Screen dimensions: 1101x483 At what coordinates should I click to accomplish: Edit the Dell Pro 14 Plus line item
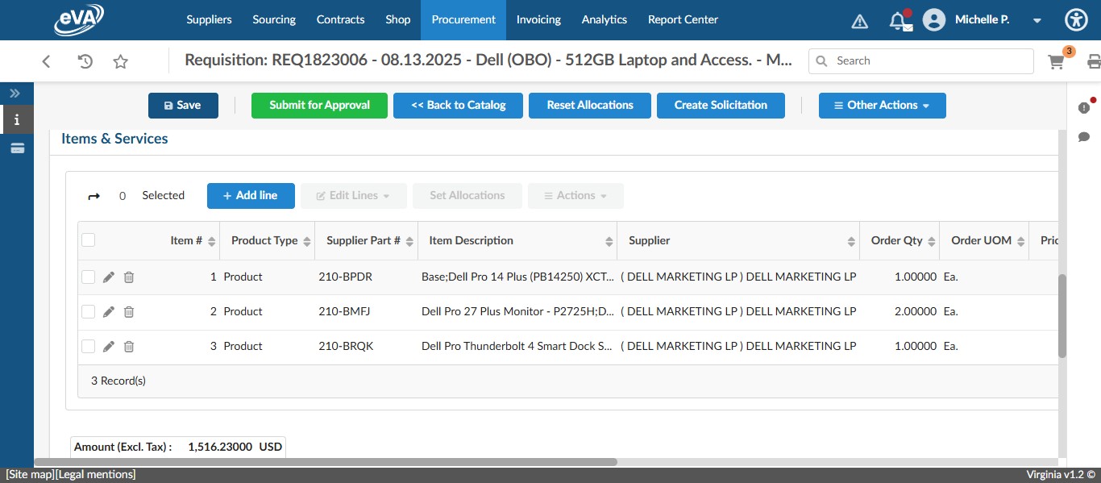tap(108, 277)
